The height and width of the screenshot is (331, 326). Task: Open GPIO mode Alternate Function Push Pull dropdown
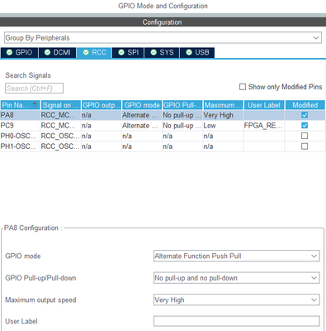(x=237, y=256)
